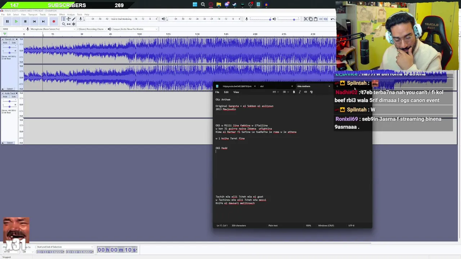This screenshot has width=461, height=259.
Task: Select the Multi-tool asterisk icon
Action: (73, 24)
